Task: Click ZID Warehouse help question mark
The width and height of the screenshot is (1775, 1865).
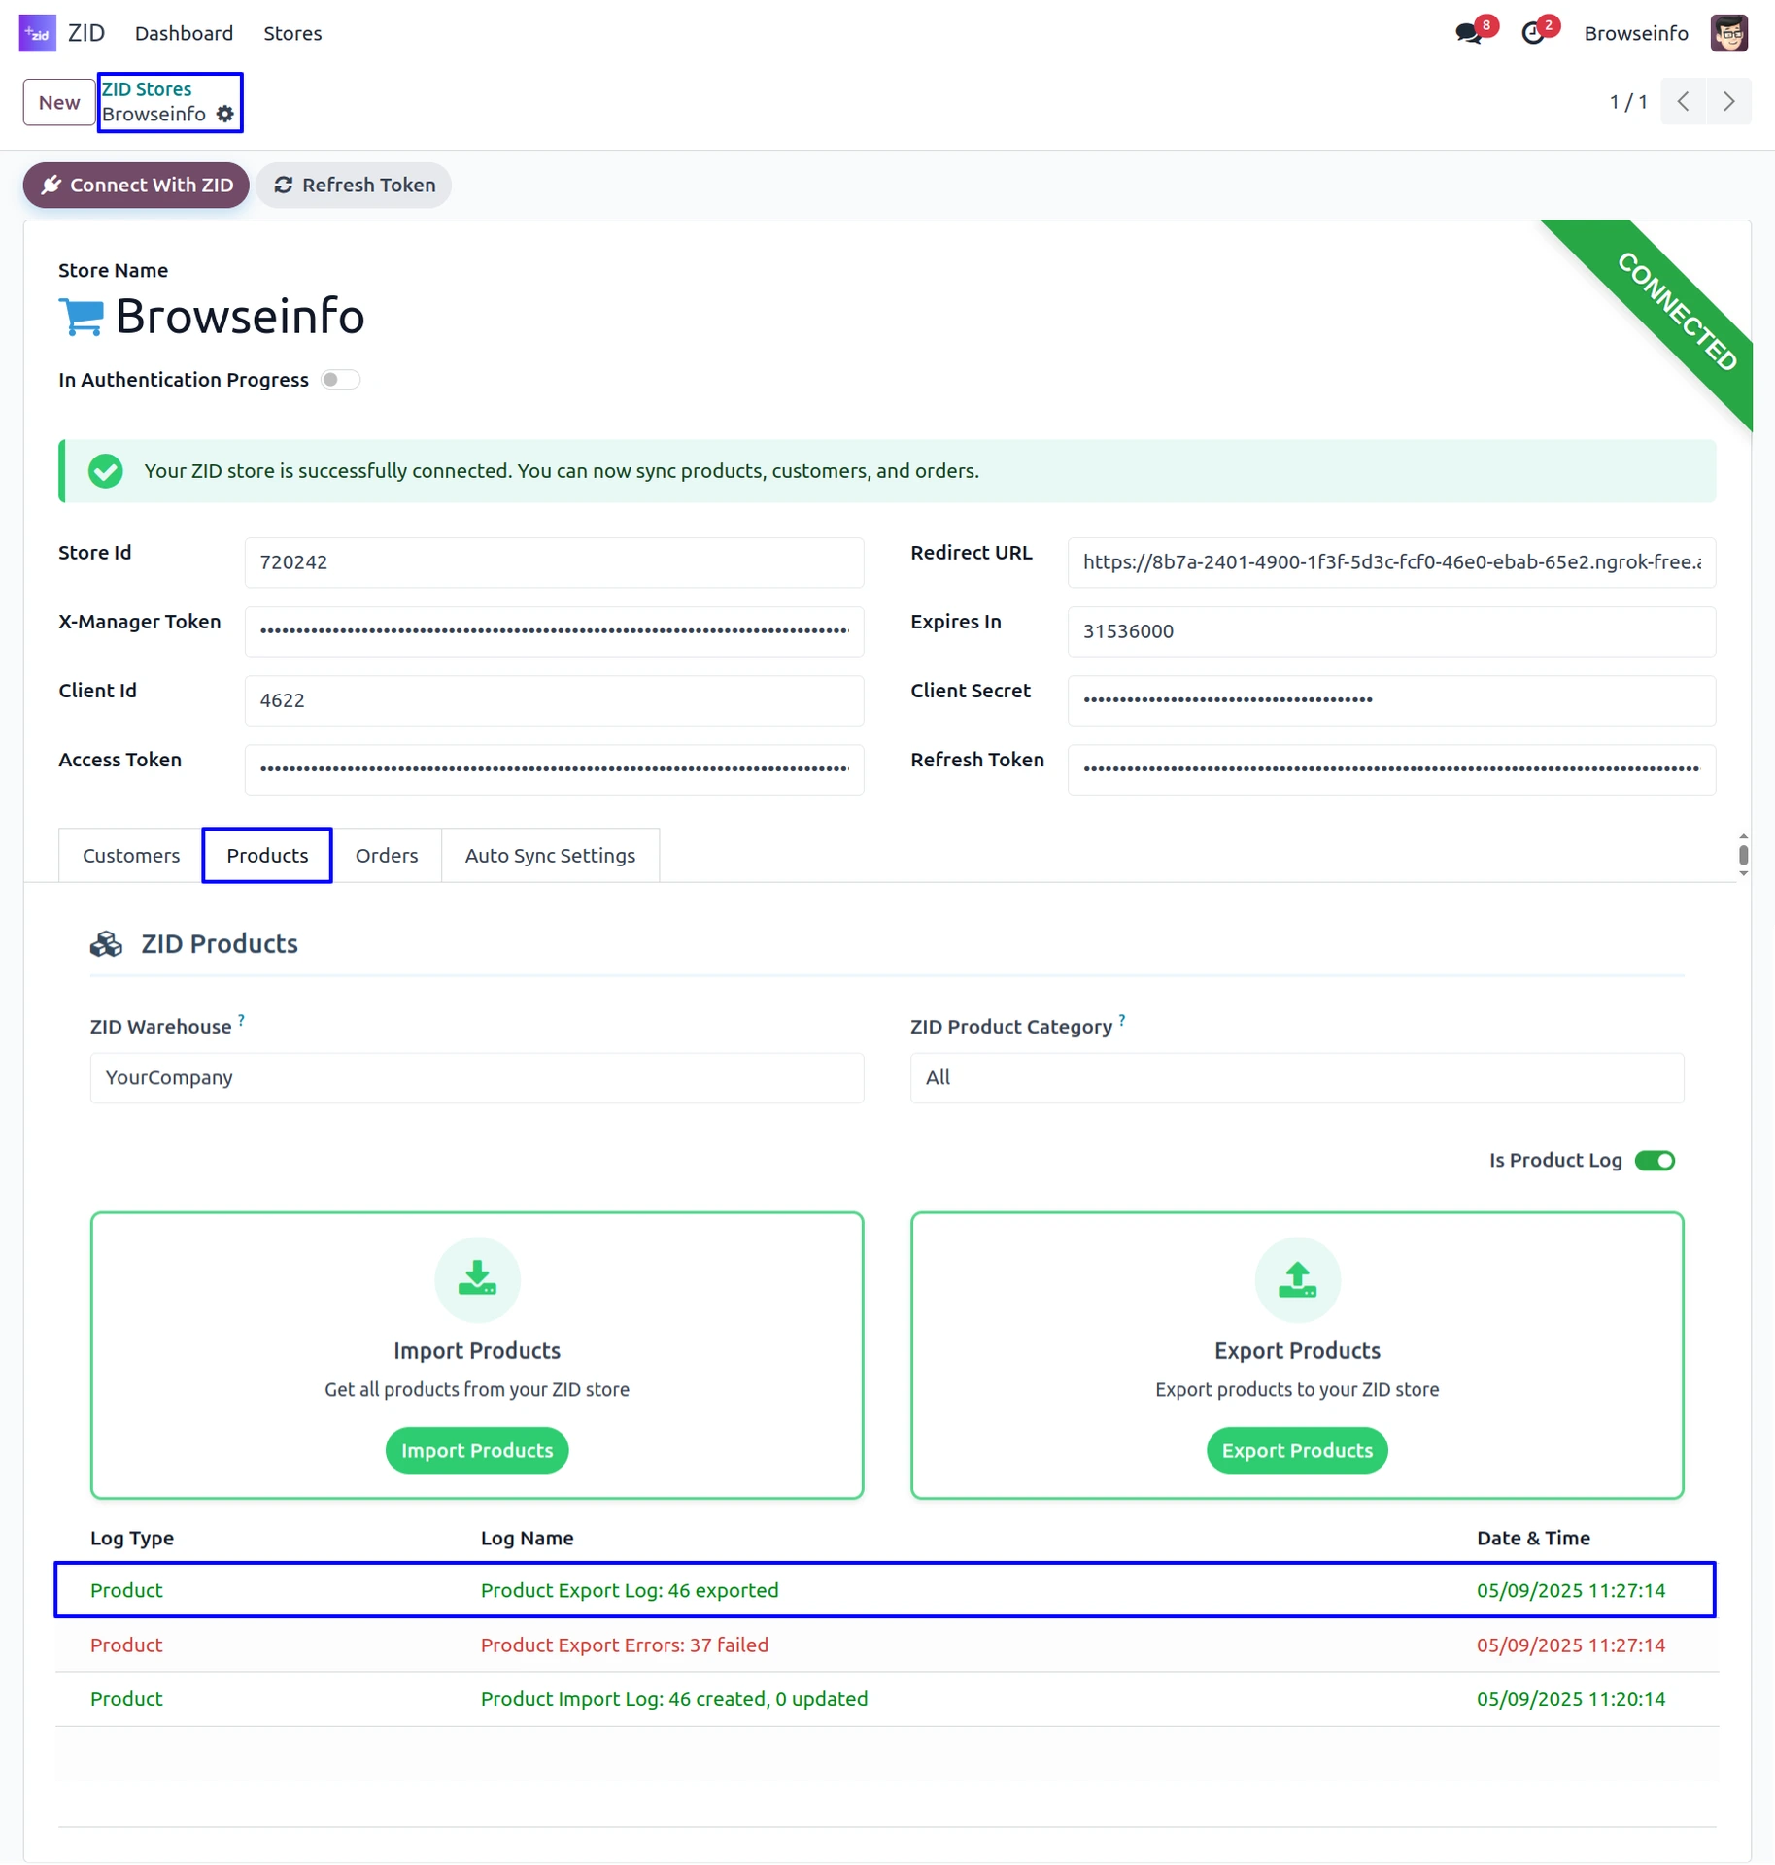Action: 242,1019
